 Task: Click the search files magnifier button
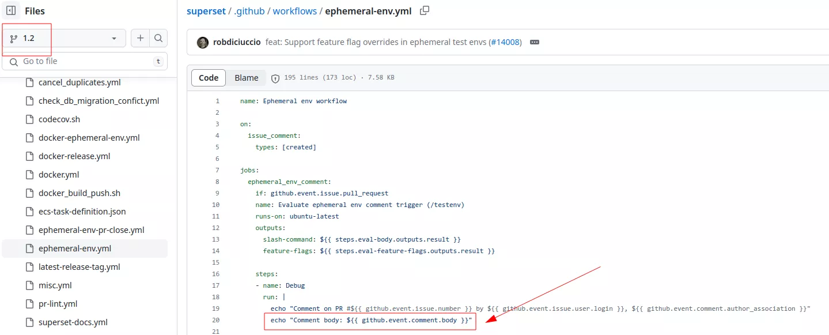point(158,38)
